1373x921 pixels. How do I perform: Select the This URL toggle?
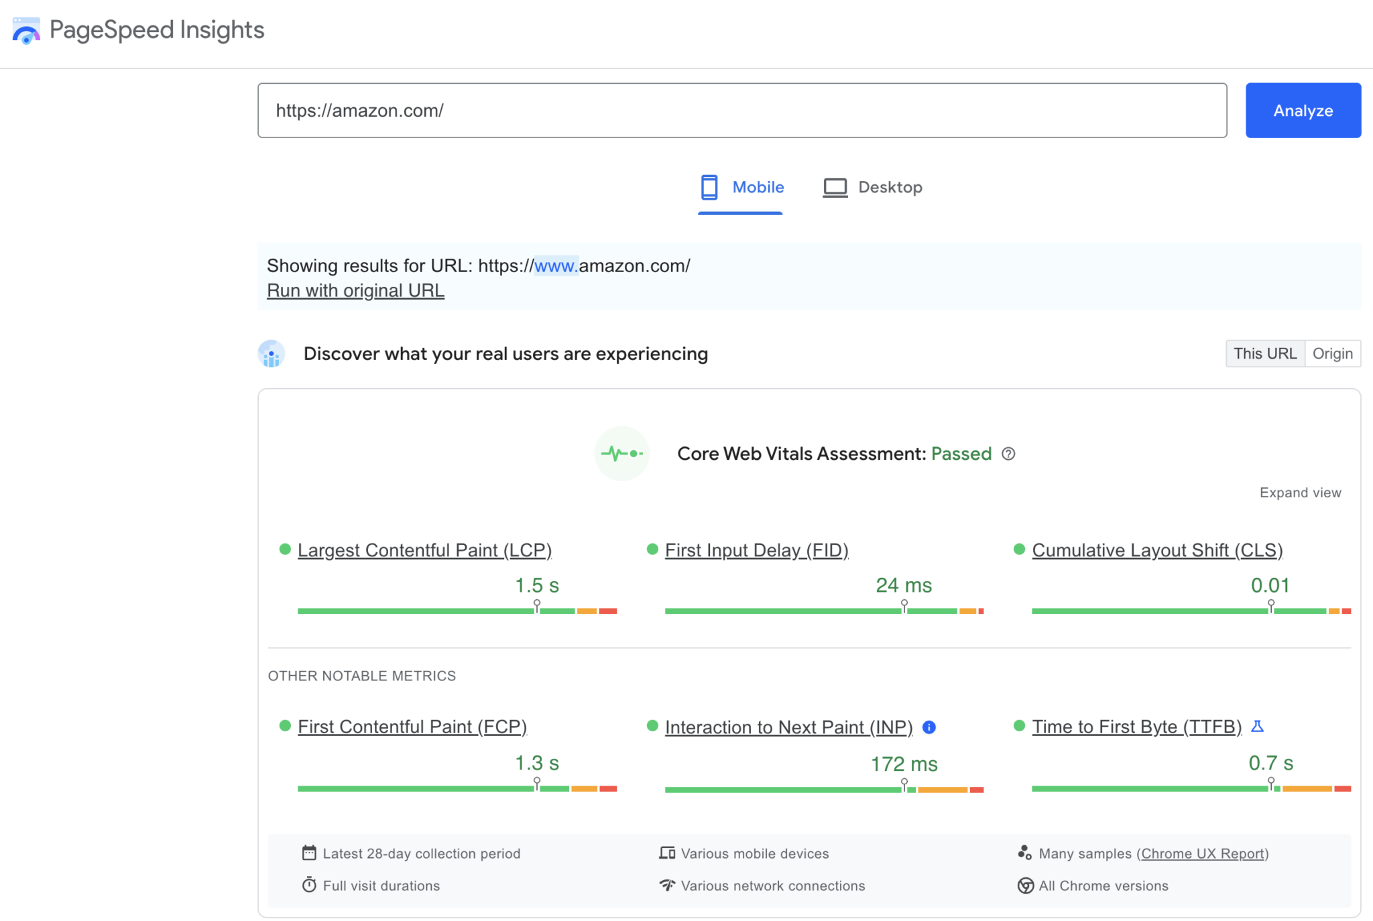1265,354
